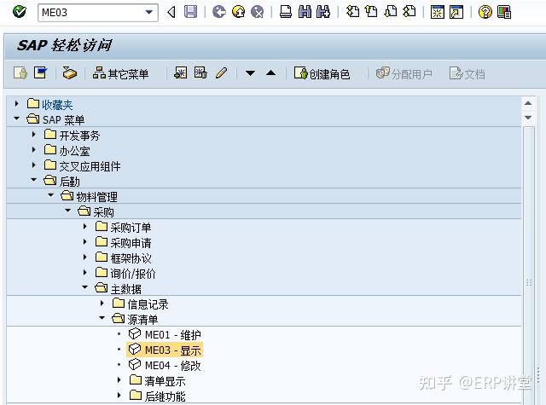The width and height of the screenshot is (546, 405).
Task: Click the User menu icon
Action: tap(20, 73)
